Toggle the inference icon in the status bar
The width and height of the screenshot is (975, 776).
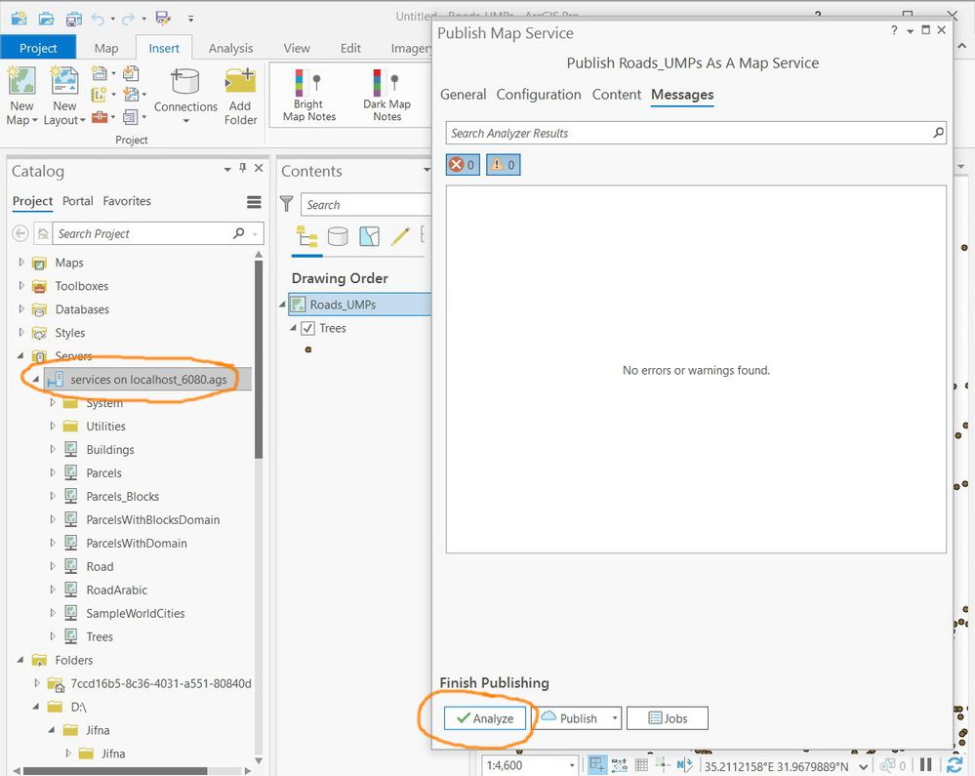(663, 765)
